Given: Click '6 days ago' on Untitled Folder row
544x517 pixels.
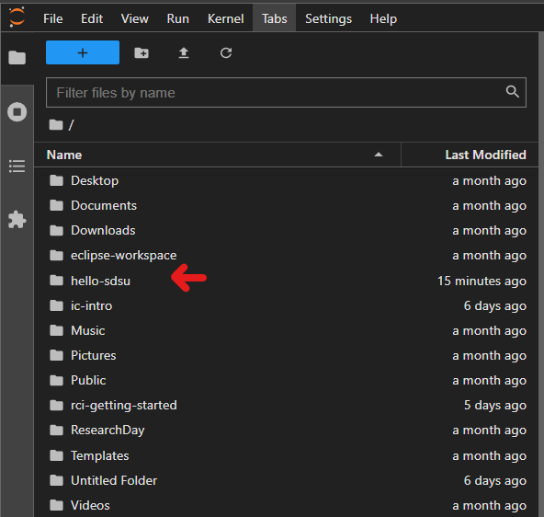Looking at the screenshot, I should tap(495, 480).
